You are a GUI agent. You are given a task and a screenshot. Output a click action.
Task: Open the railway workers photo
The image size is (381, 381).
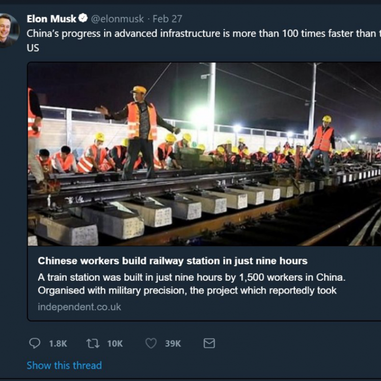click(x=204, y=153)
